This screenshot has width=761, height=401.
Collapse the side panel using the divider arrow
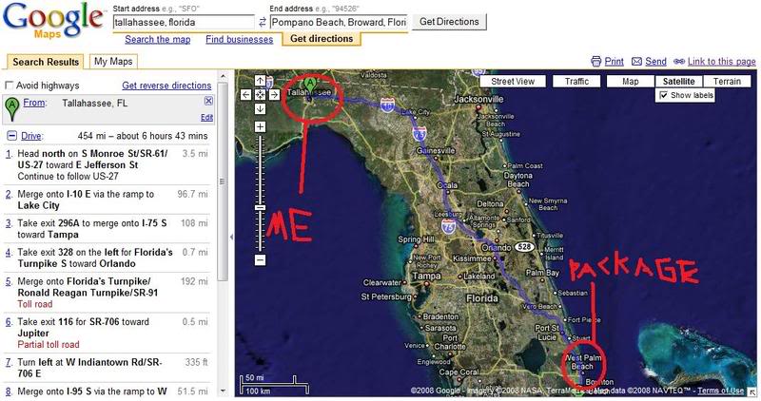[231, 238]
